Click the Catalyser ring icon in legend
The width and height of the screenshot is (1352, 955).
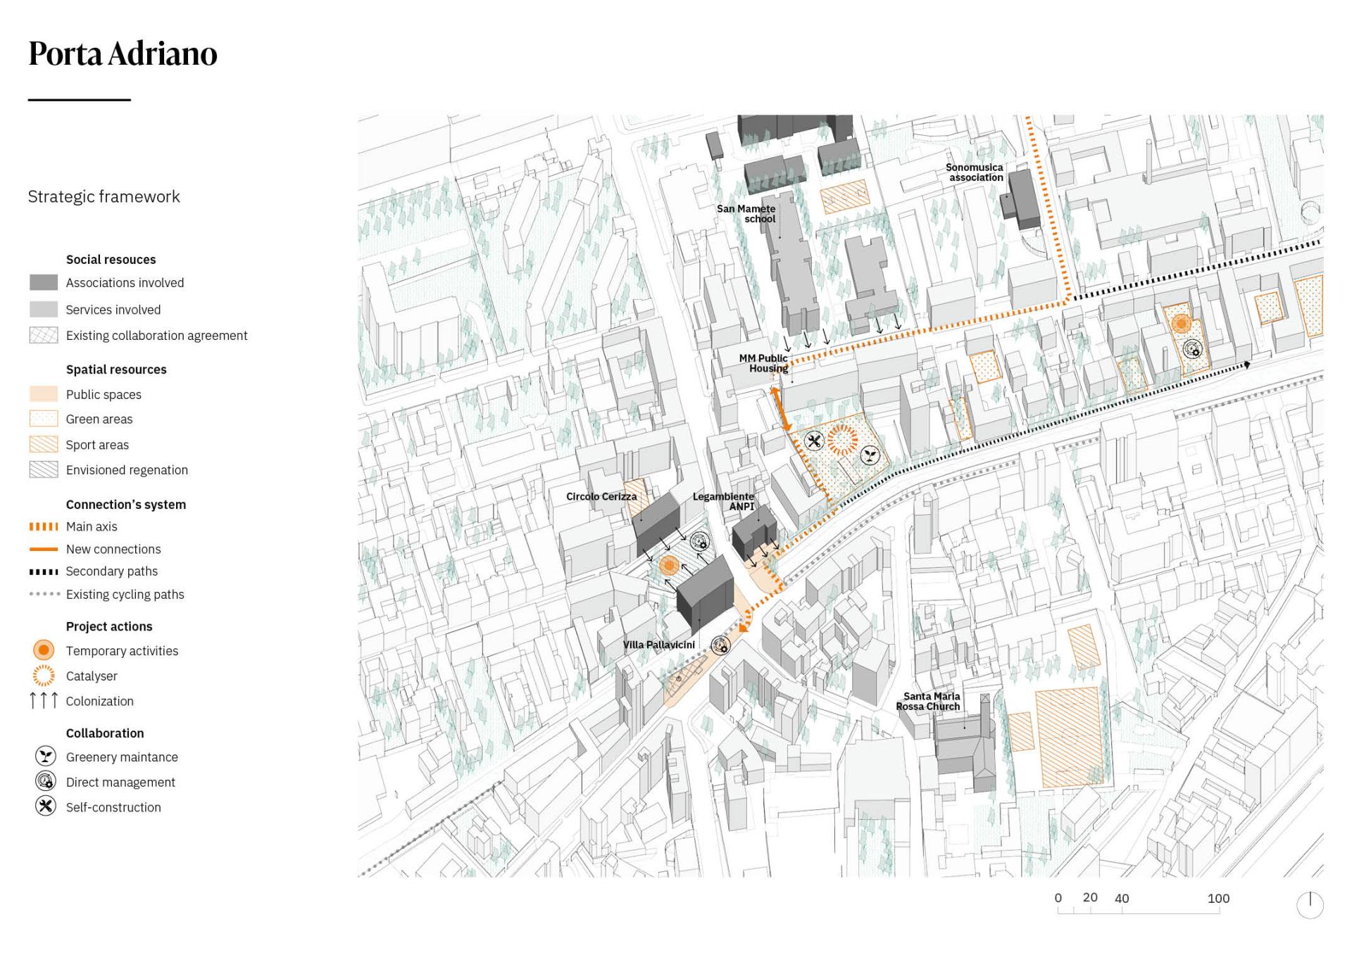[44, 676]
